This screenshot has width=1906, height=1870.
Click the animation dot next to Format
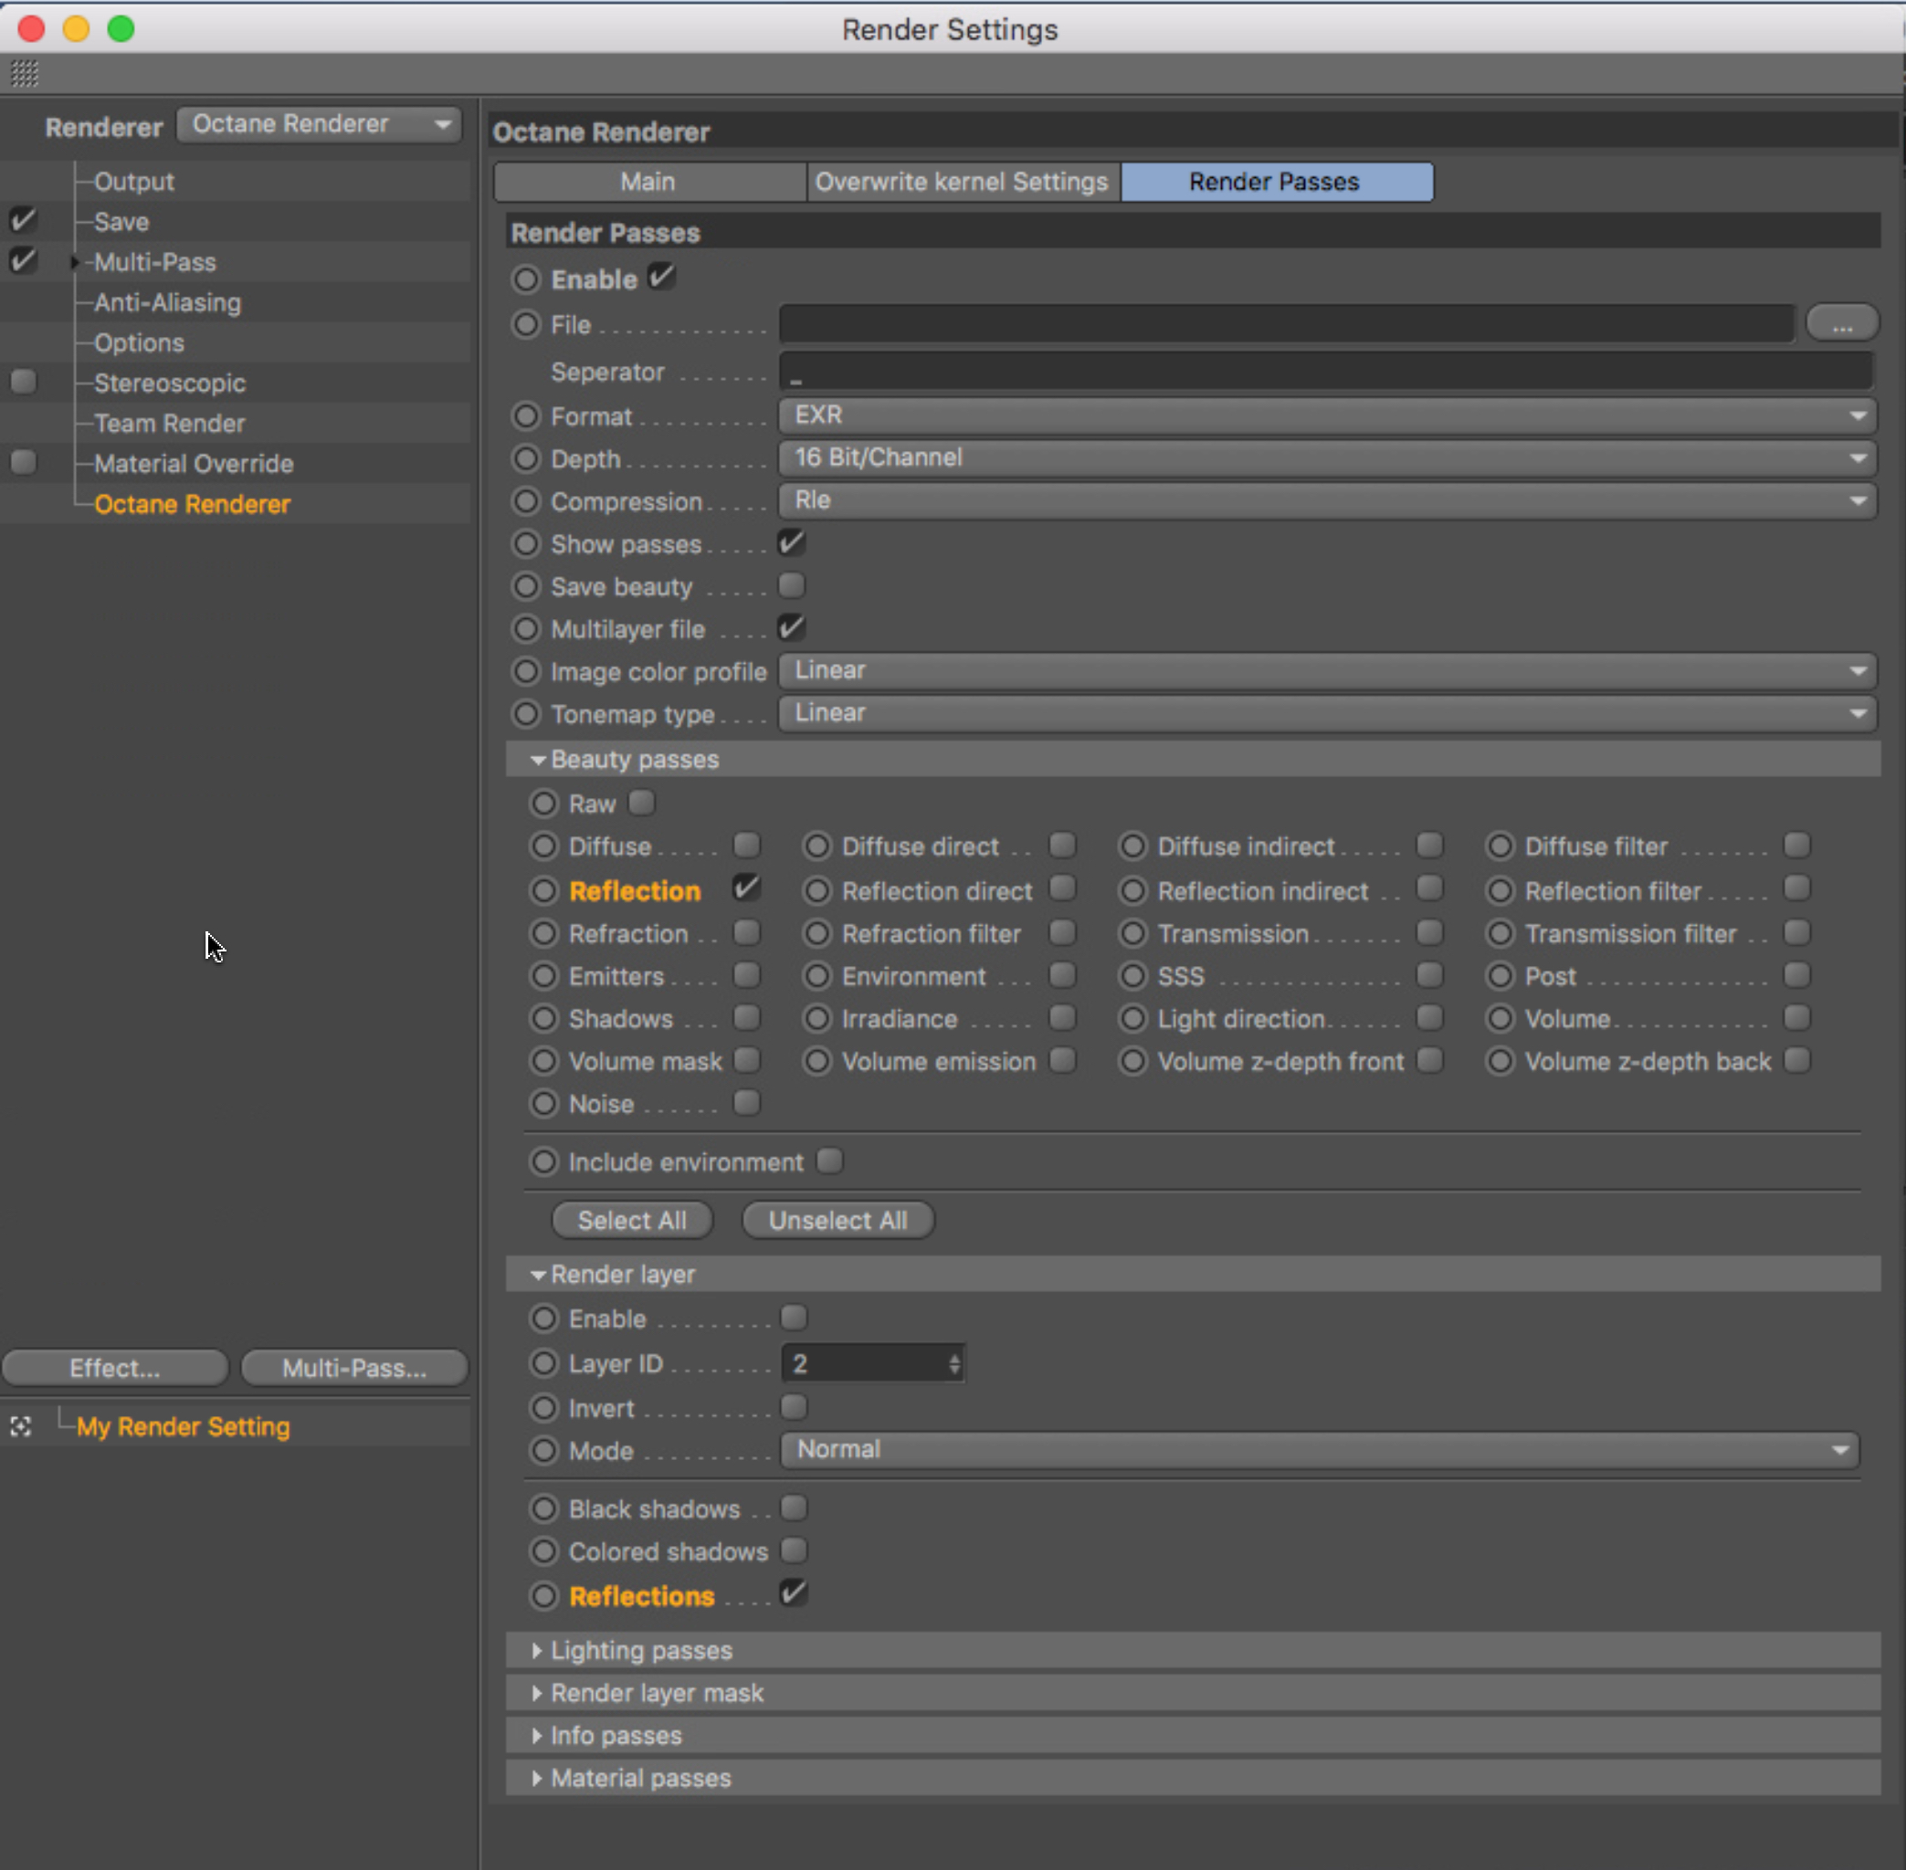[x=527, y=416]
